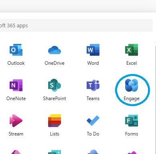Screen dimensions: 156x154
Task: Click the Engage label text
Action: point(132,99)
